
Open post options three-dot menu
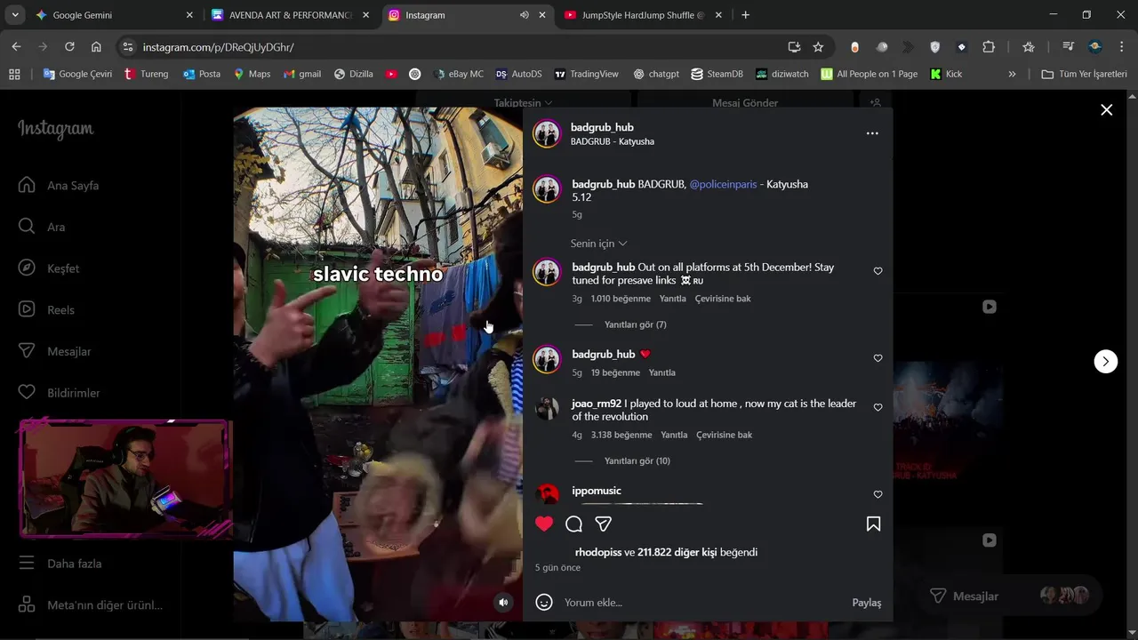[x=872, y=133]
